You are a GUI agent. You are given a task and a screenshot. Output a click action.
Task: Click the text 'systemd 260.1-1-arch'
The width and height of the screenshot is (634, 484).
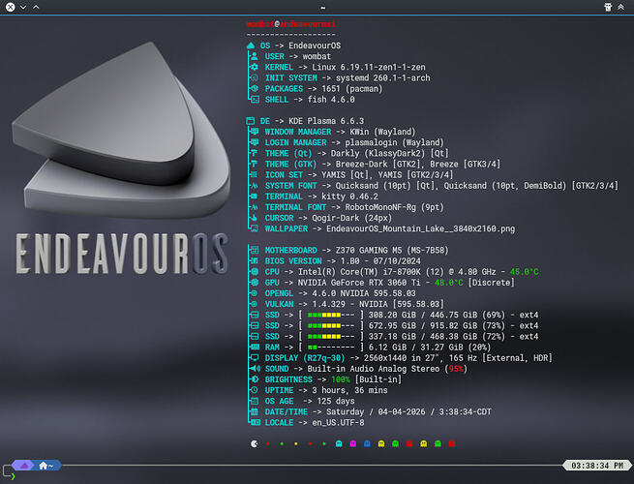tap(383, 77)
